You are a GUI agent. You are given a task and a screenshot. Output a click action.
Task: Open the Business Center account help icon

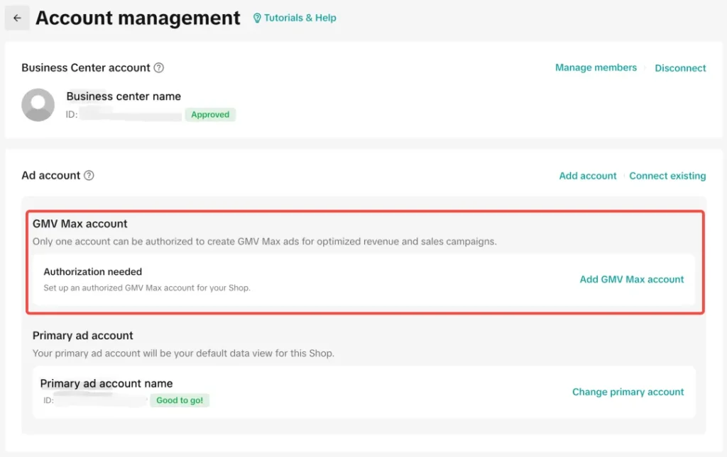click(159, 67)
